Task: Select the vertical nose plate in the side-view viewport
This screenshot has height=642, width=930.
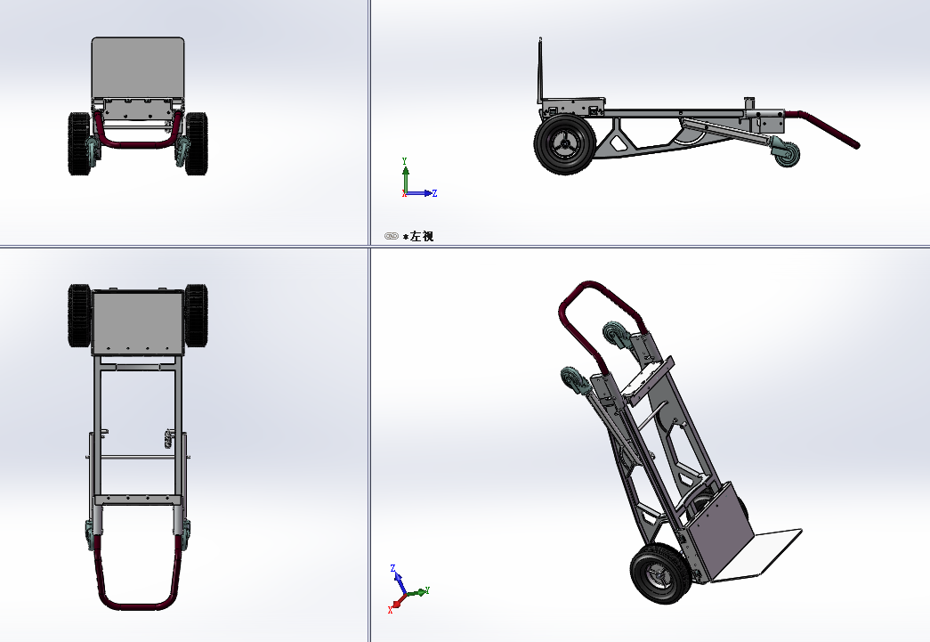Action: pyautogui.click(x=540, y=70)
